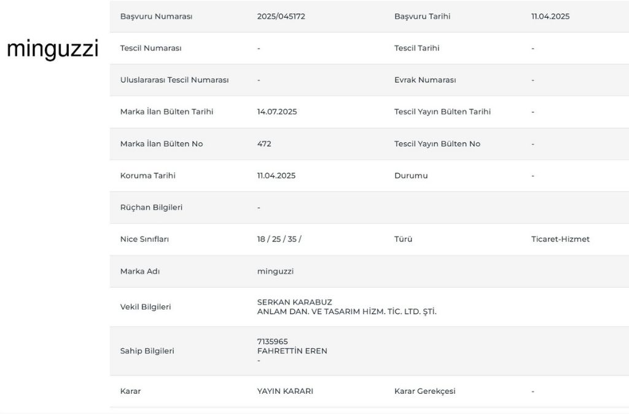Click the application number 2025/045172
629x419 pixels.
[281, 17]
